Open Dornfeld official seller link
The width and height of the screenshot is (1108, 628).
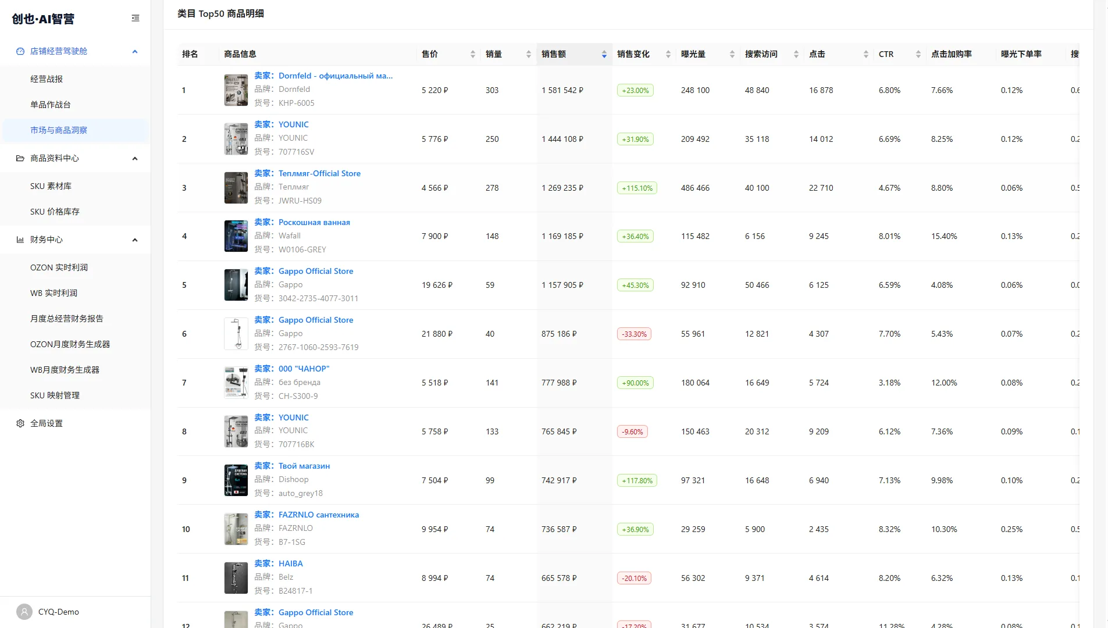point(323,76)
